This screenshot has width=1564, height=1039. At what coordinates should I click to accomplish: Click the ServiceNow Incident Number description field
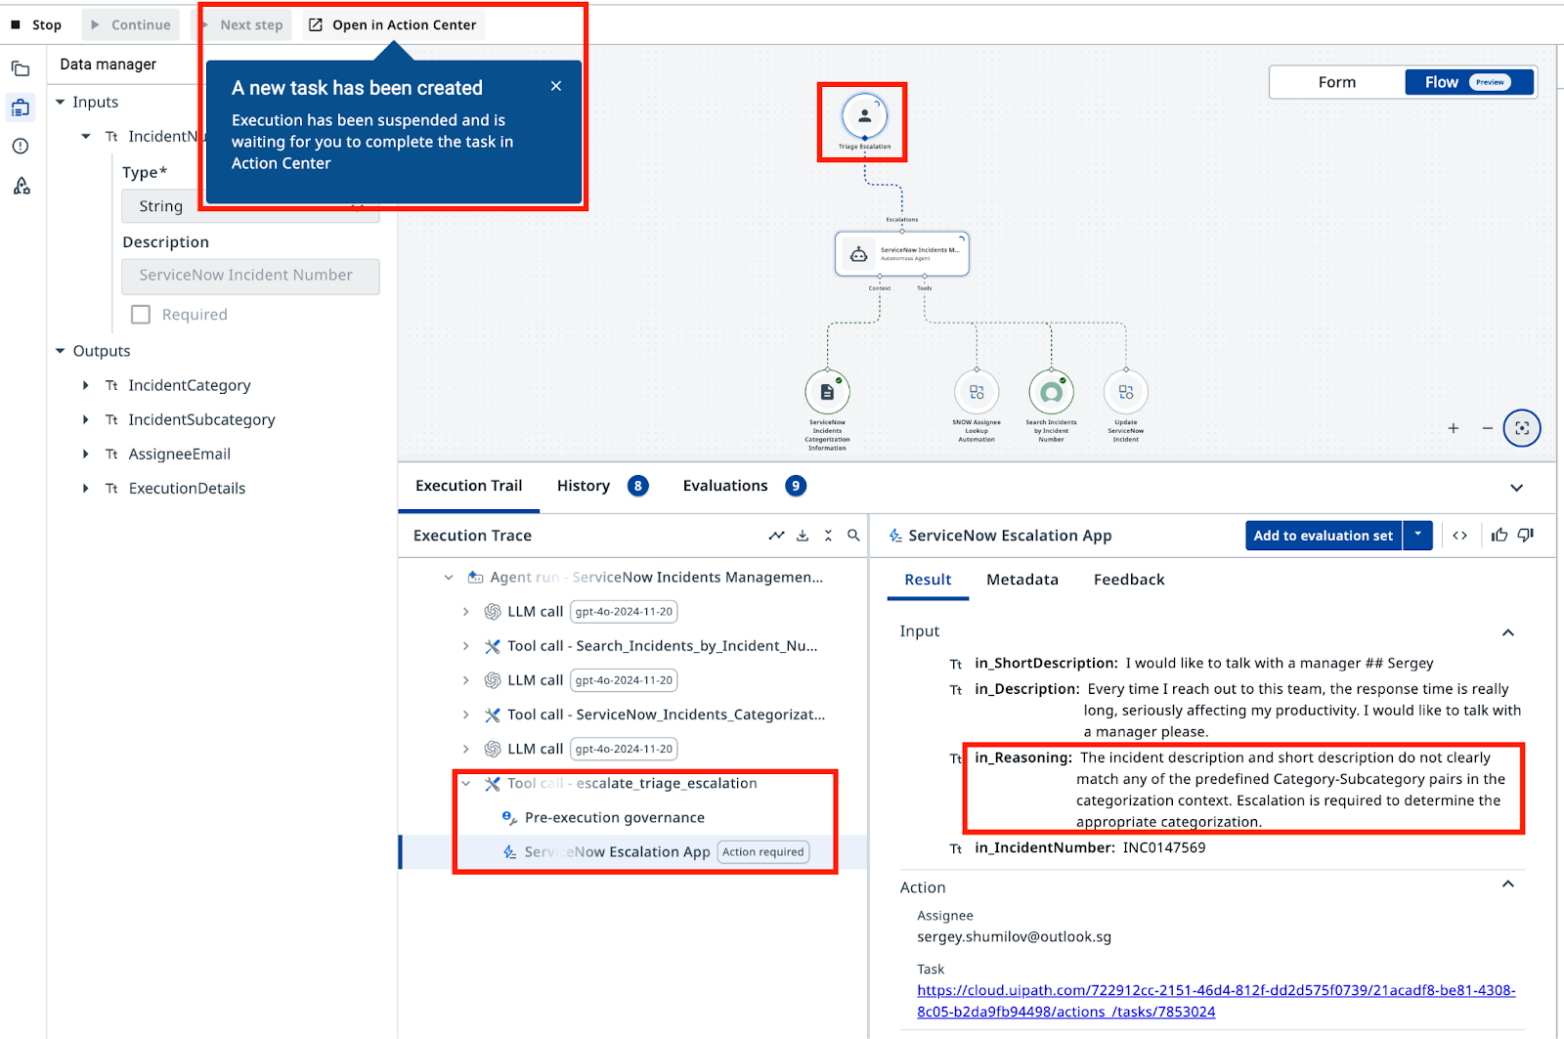click(x=250, y=276)
